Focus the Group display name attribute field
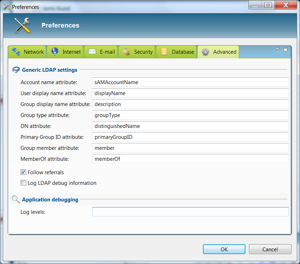Viewport: 300px width, 264px height. [x=190, y=104]
